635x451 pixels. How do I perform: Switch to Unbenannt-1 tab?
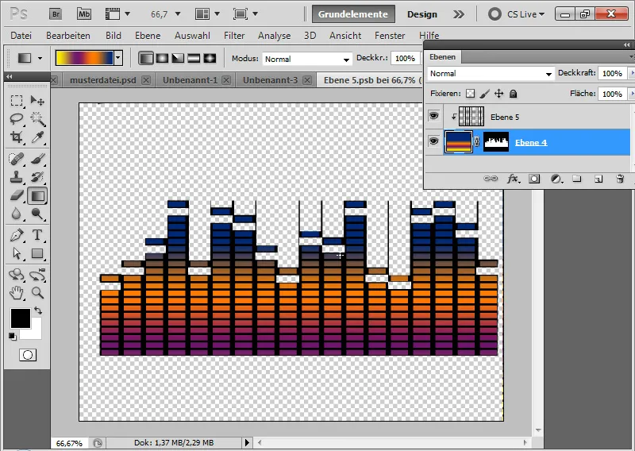190,80
